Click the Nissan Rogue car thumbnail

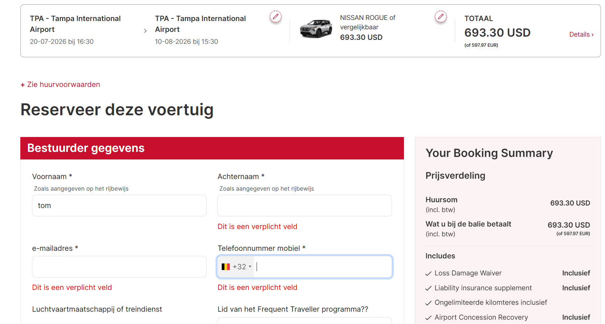316,29
